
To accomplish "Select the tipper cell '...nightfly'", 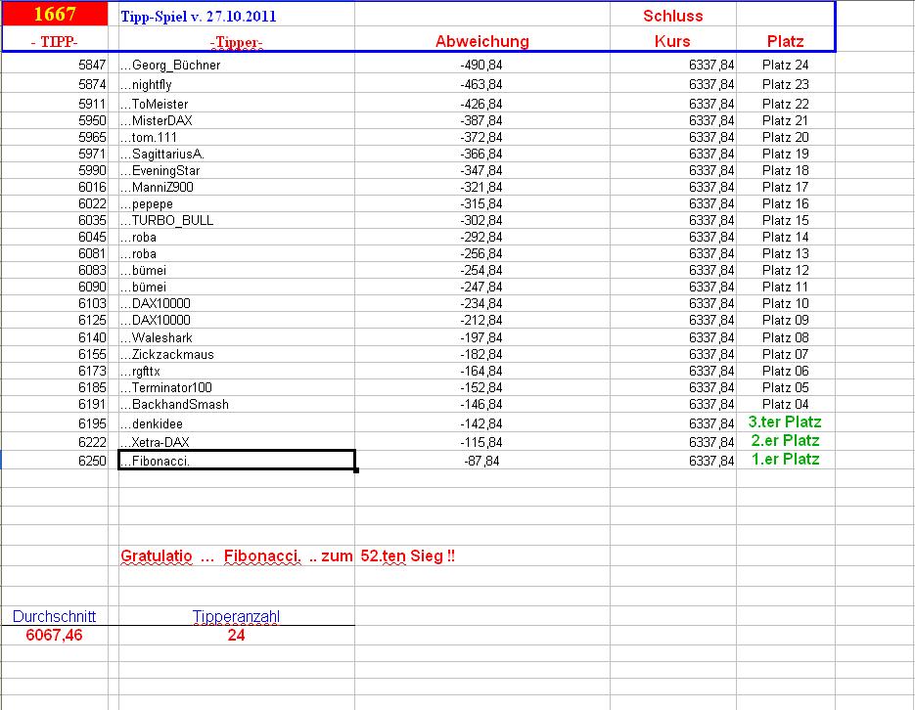I will [x=237, y=84].
